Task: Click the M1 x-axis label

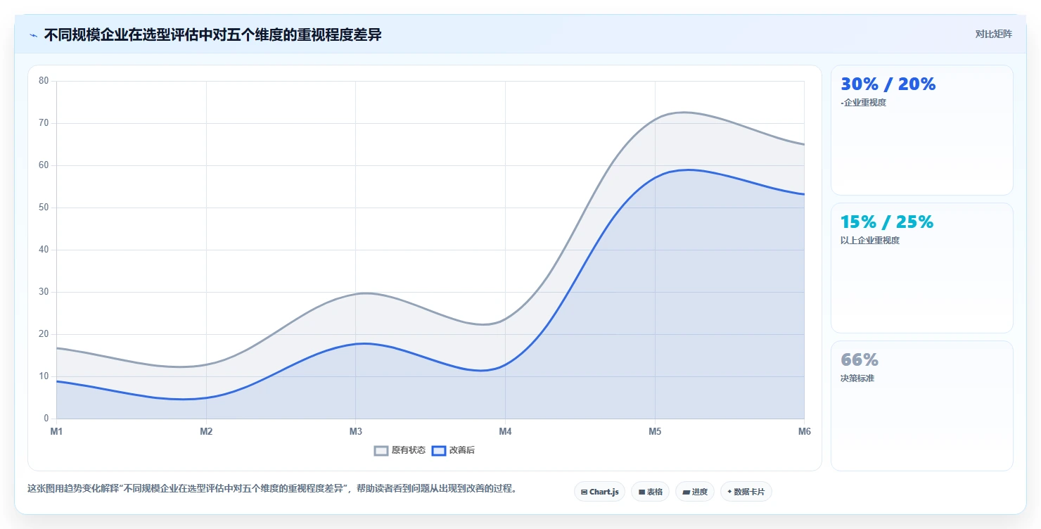Action: click(56, 431)
